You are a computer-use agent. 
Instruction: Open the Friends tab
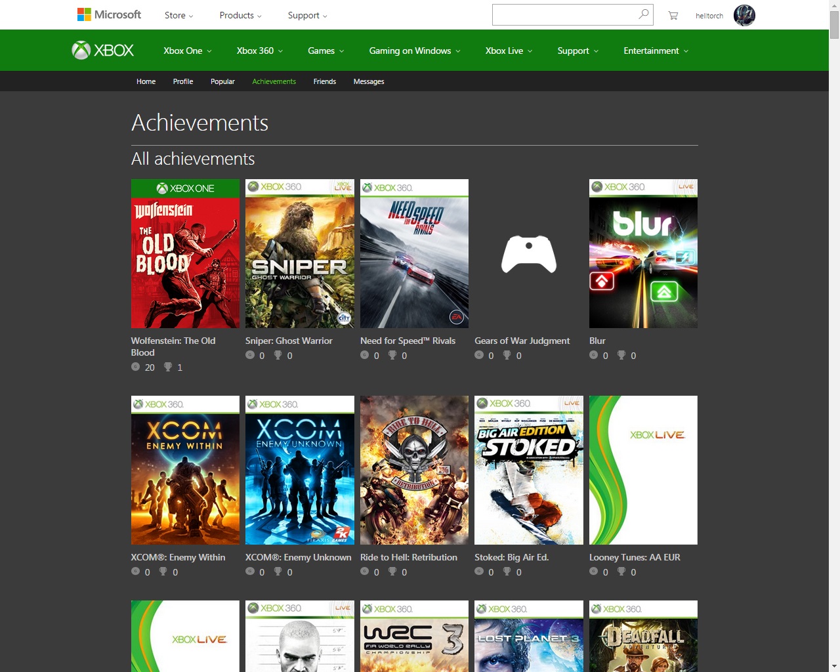pos(324,81)
